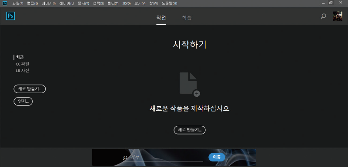Click the 시작하기 heading text

click(x=190, y=45)
